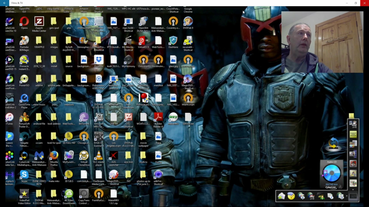Open CopyTrans Control Center icon
This screenshot has width=369, height=207.
point(84,197)
